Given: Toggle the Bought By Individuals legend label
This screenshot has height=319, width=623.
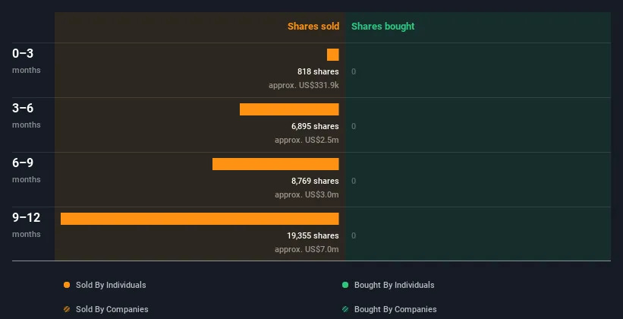Looking at the screenshot, I should [x=394, y=285].
